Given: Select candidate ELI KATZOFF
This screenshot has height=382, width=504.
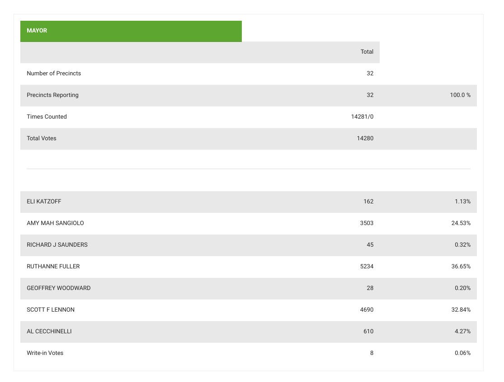Looking at the screenshot, I should pos(44,202).
